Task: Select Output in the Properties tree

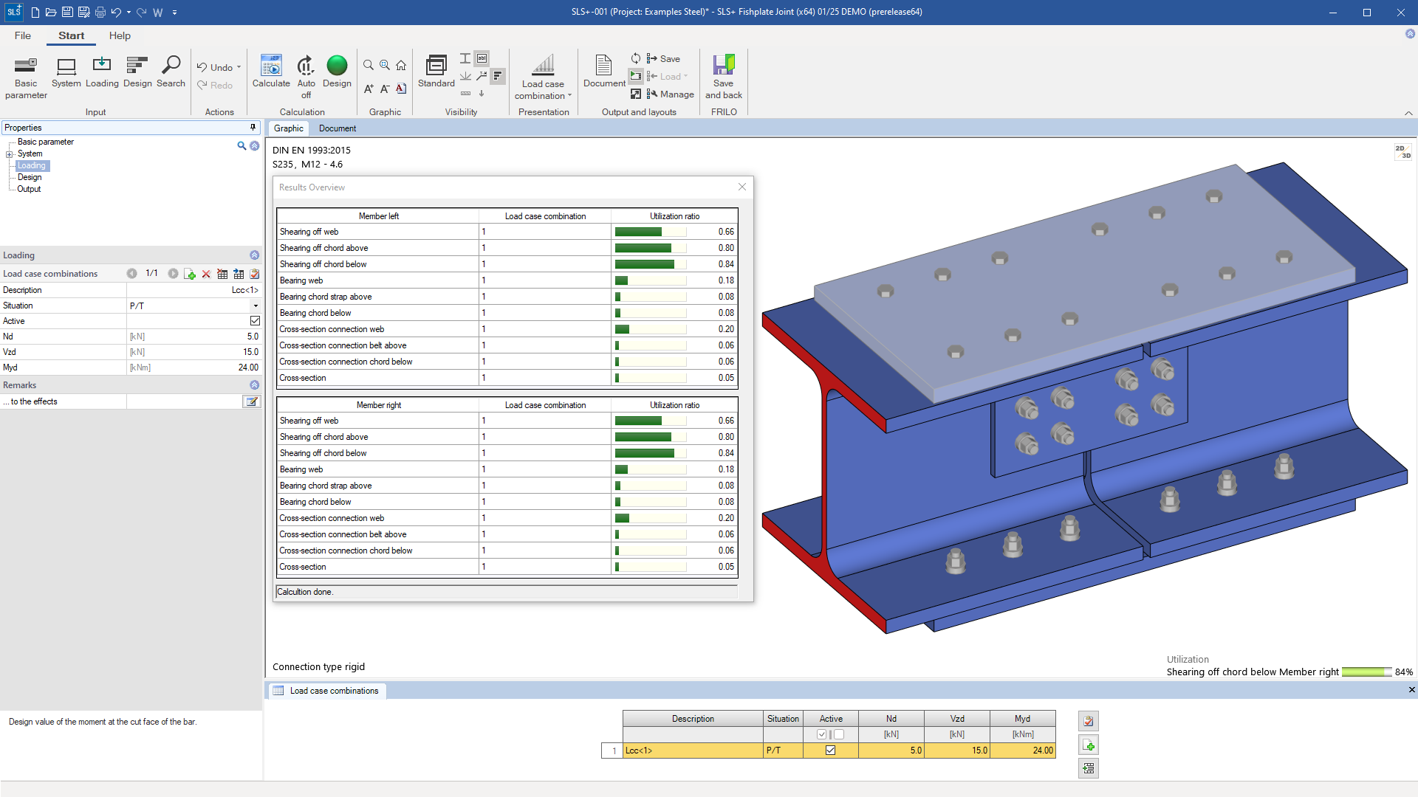Action: [x=29, y=189]
